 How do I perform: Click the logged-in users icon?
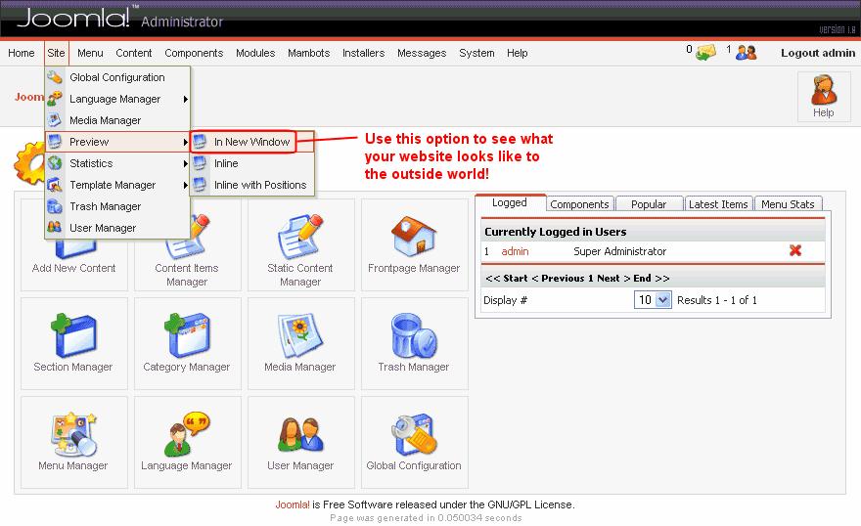pos(746,53)
